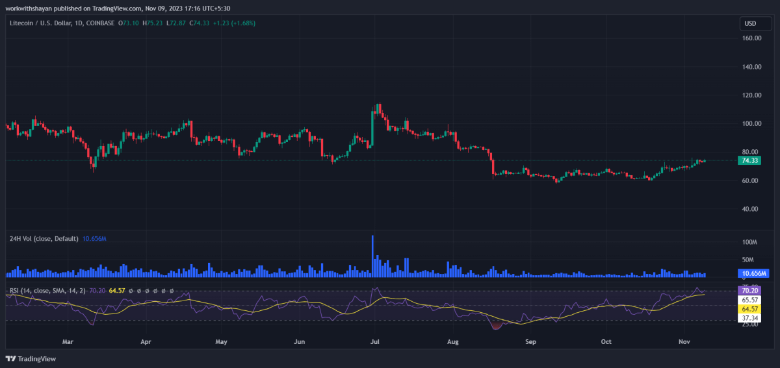780x368 pixels.
Task: Click the TradingView logo icon
Action: (11, 359)
